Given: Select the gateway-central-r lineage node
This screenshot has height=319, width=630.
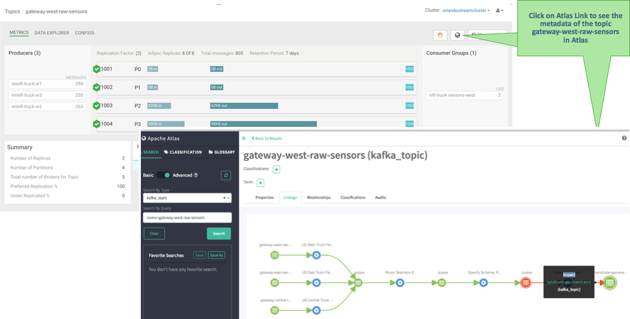Looking at the screenshot, I should [x=275, y=310].
